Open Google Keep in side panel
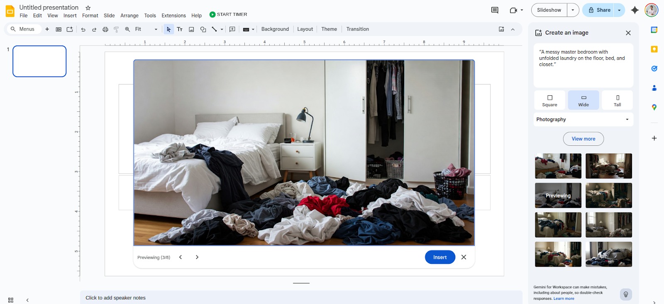This screenshot has width=664, height=304. 654,49
